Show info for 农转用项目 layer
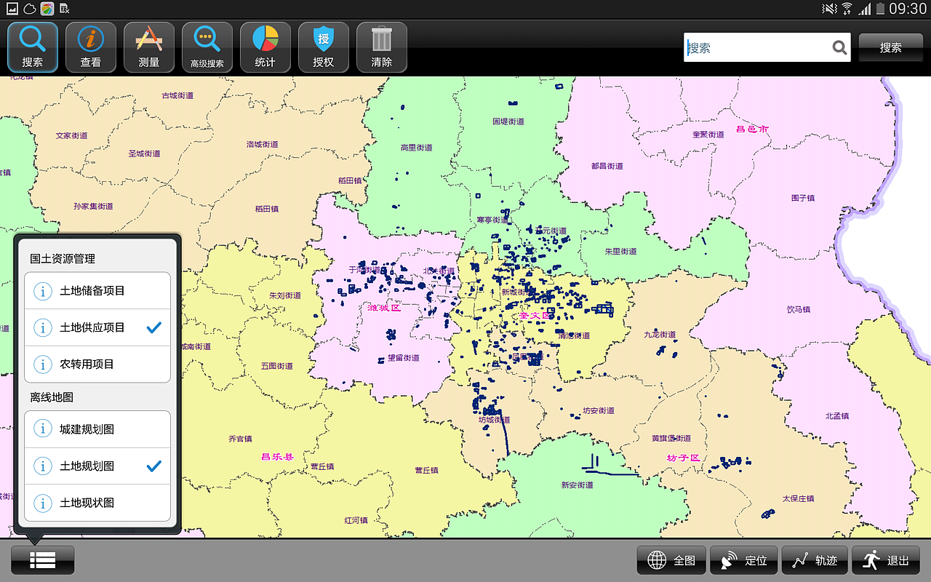 [43, 364]
